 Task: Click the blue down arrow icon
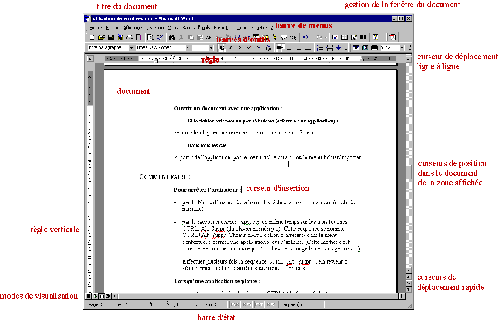click(x=338, y=48)
